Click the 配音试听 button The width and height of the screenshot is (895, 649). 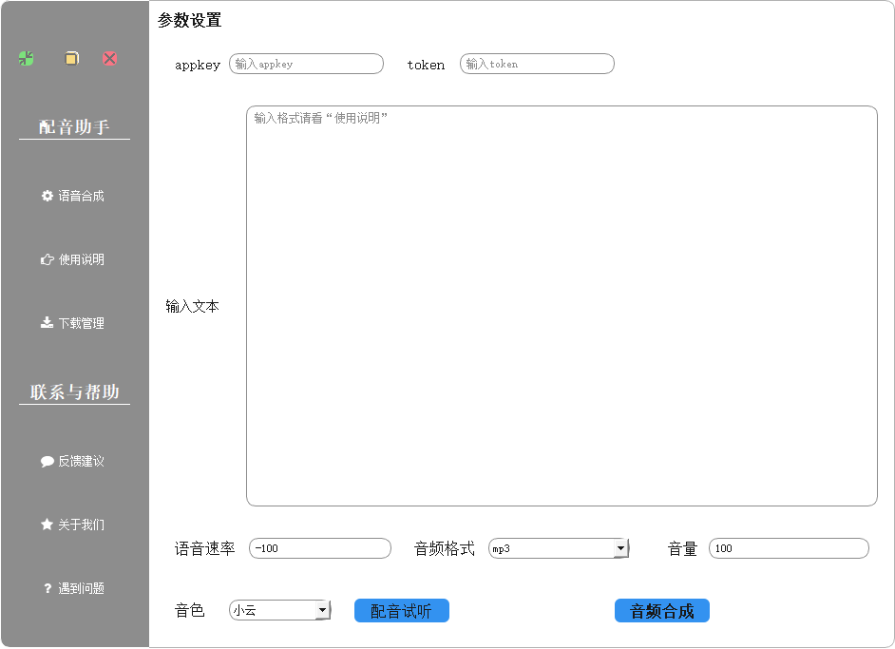401,611
